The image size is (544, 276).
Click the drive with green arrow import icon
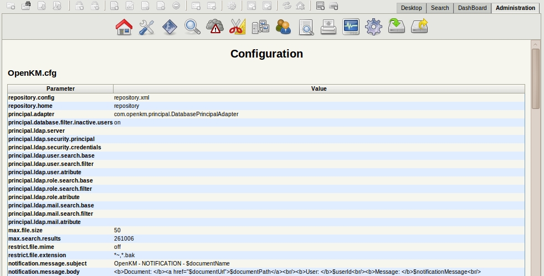pos(396,27)
